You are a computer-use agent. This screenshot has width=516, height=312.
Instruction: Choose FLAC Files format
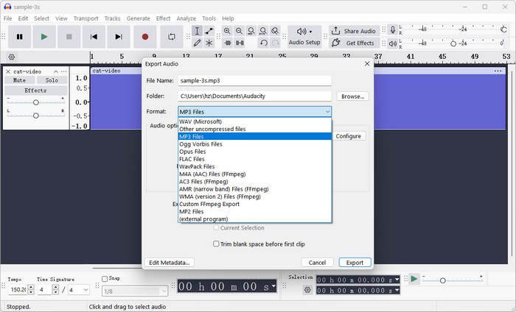click(255, 159)
